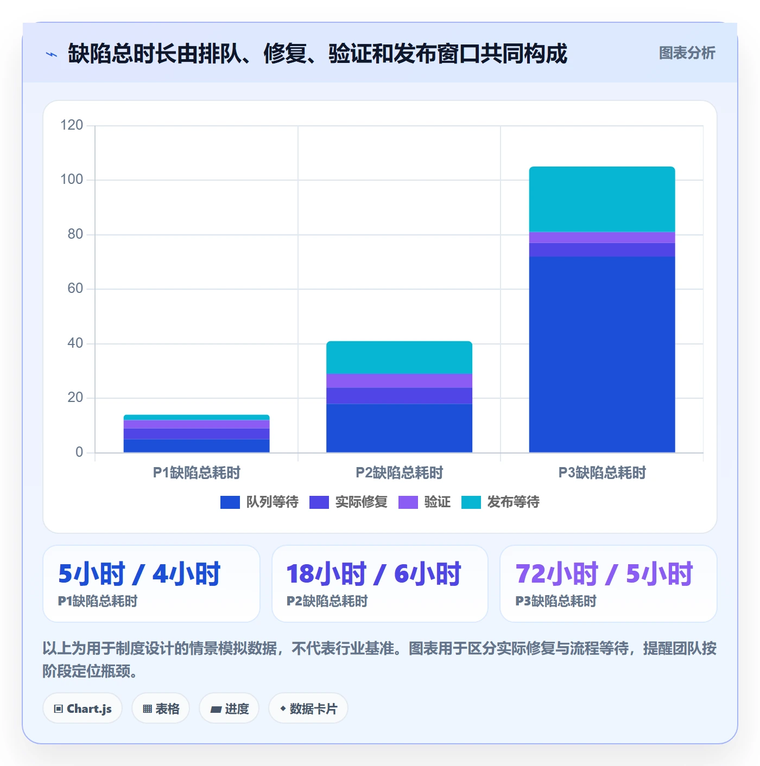This screenshot has height=766, width=760.
Task: Click the bar icon in 进度 chip
Action: pos(216,709)
